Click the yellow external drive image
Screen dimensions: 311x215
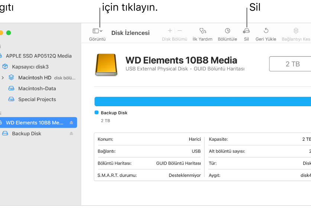coord(106,65)
